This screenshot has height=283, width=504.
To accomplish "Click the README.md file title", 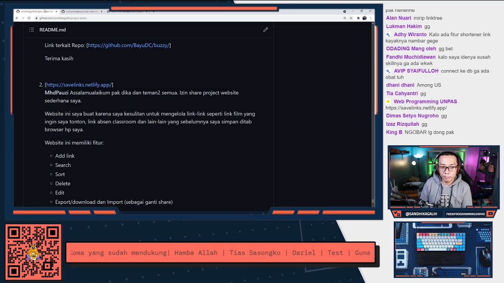I will click(52, 30).
